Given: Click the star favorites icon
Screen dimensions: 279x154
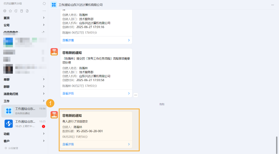Looking at the screenshot, I should coord(10,11).
